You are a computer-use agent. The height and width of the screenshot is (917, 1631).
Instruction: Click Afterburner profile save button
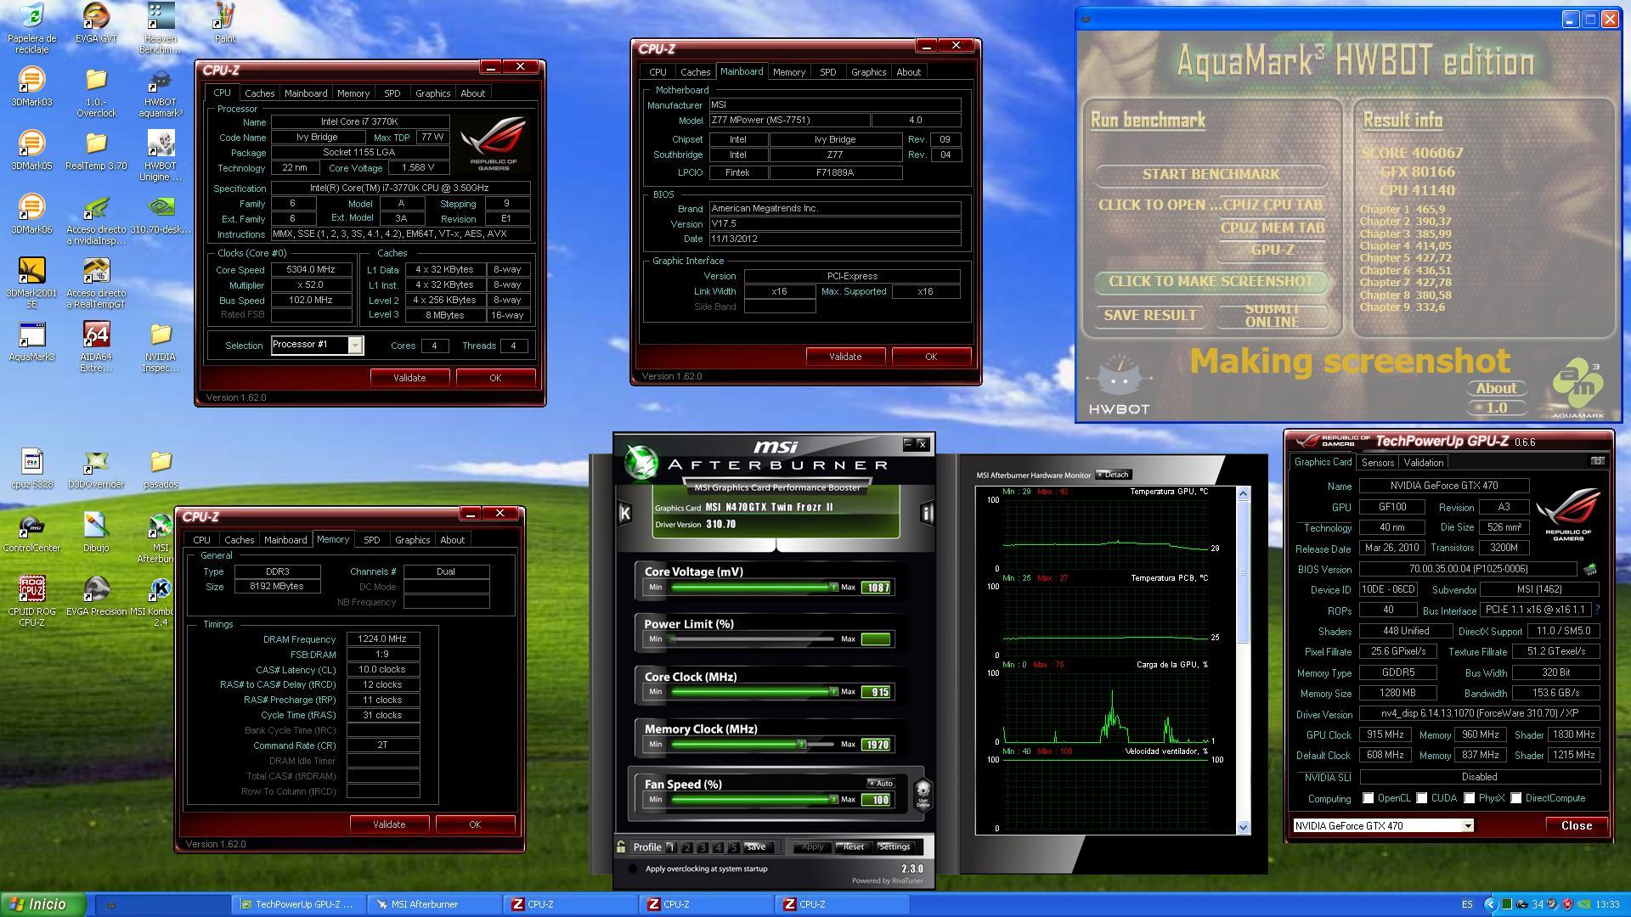[755, 847]
